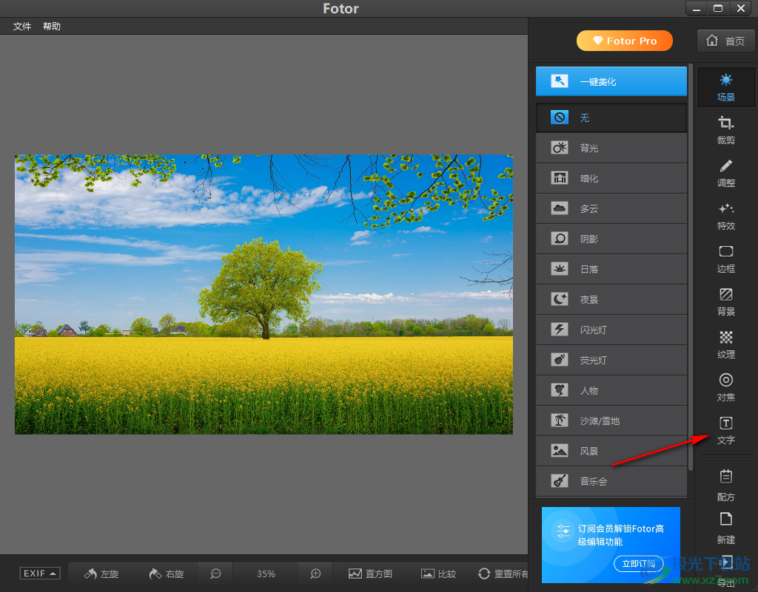
Task: Click 重置所有 reset all button
Action: [503, 574]
